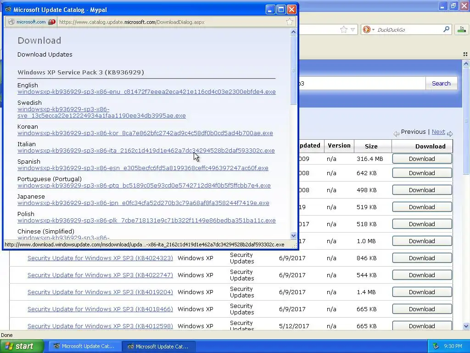
Task: Download the Swedish SP3 exe file
Action: 101,113
